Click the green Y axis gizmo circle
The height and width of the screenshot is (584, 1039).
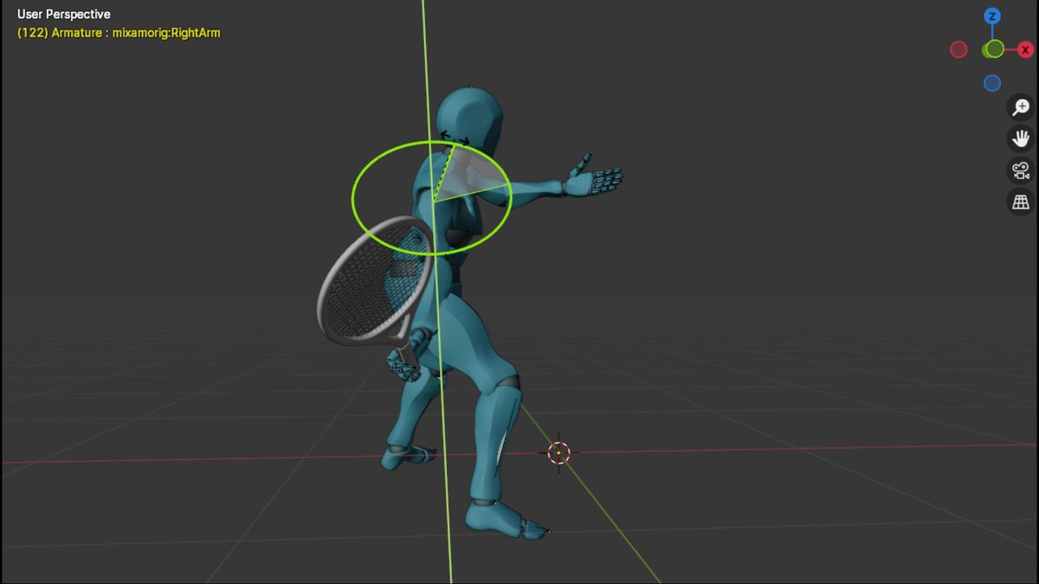[x=994, y=49]
